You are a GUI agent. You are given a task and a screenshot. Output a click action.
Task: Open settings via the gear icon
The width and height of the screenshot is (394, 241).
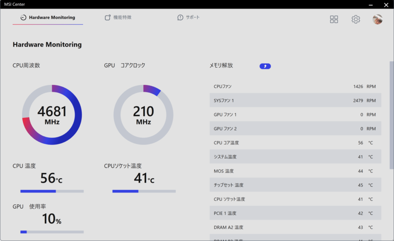pos(356,19)
